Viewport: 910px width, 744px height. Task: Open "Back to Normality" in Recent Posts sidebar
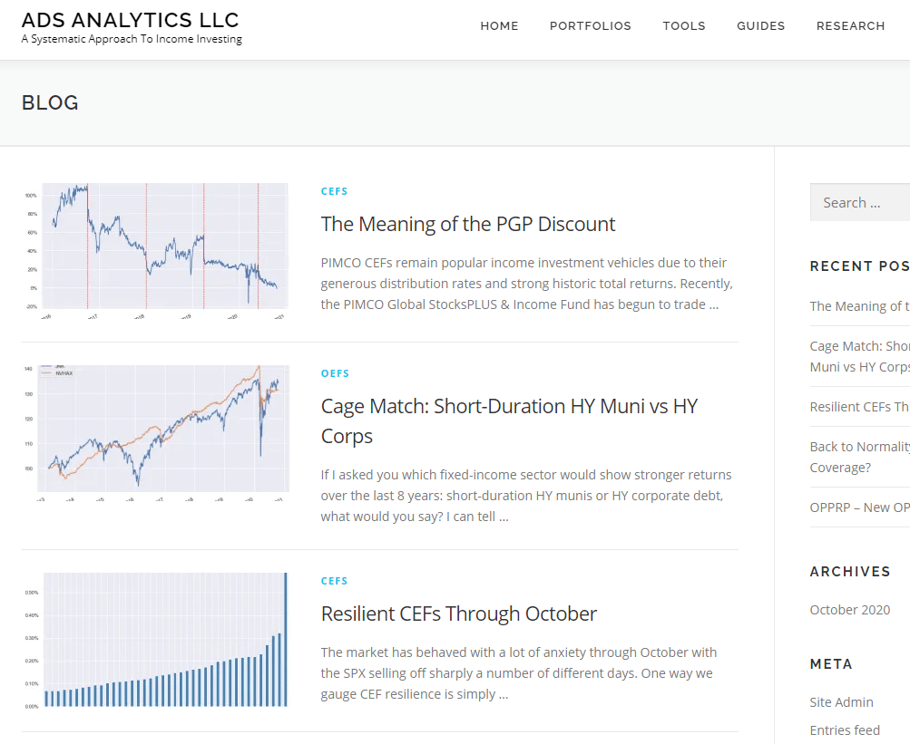tap(859, 447)
